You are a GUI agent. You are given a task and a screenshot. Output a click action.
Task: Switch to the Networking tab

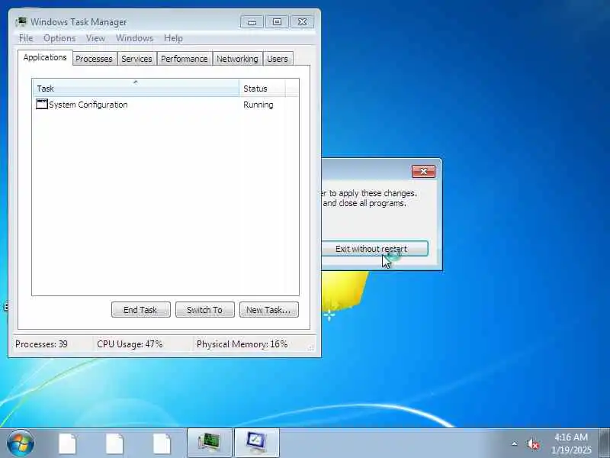tap(237, 59)
